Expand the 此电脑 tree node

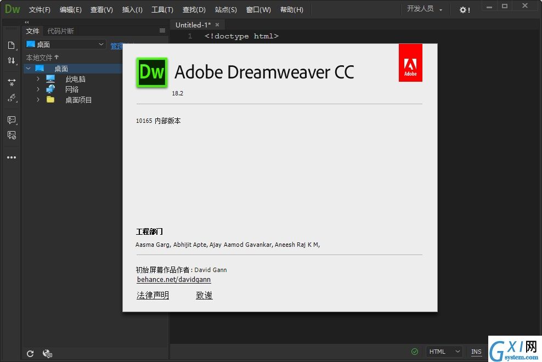(x=38, y=79)
